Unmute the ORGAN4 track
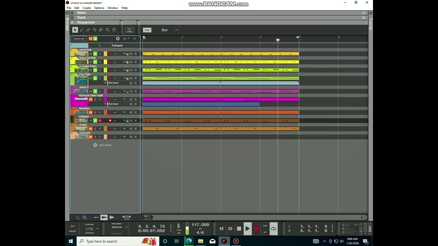This screenshot has width=438, height=246. (91, 137)
